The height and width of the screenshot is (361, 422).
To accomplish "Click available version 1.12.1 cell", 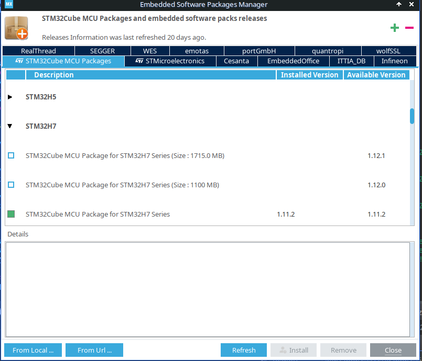I will 376,156.
